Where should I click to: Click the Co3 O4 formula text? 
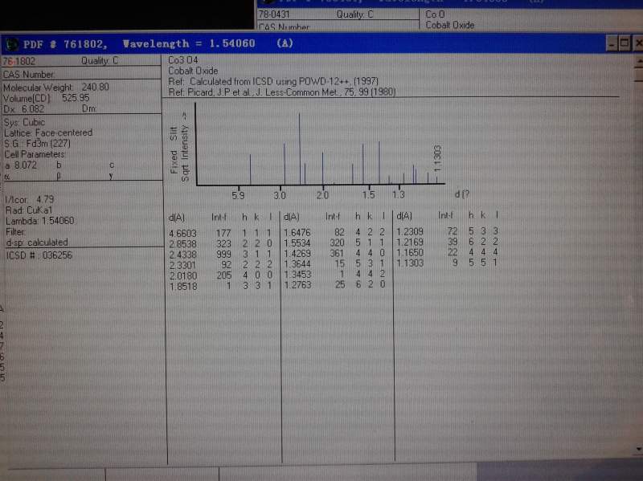183,60
